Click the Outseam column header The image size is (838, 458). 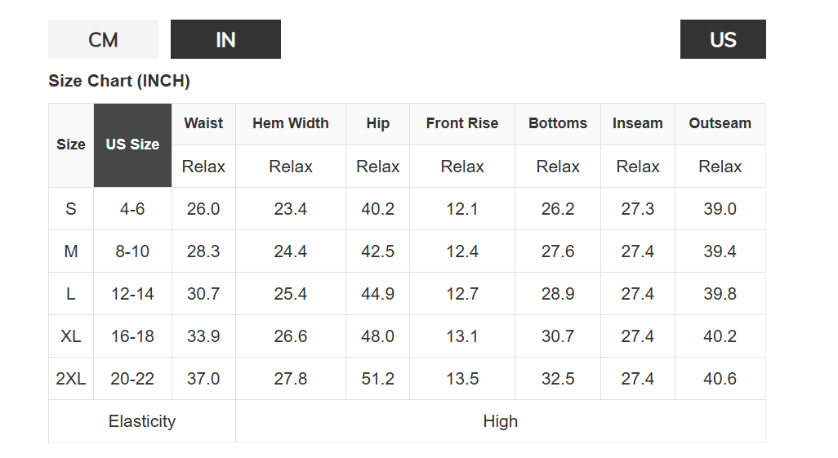point(720,123)
